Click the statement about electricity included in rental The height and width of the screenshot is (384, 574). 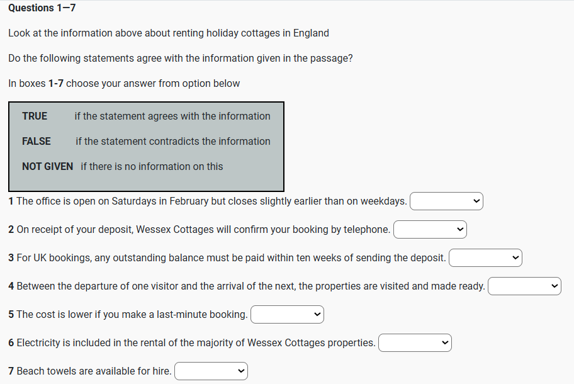192,343
